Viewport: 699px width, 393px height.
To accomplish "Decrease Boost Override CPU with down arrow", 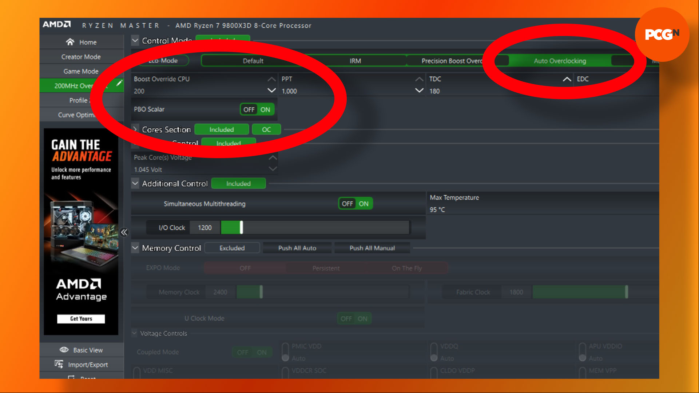I will click(271, 90).
